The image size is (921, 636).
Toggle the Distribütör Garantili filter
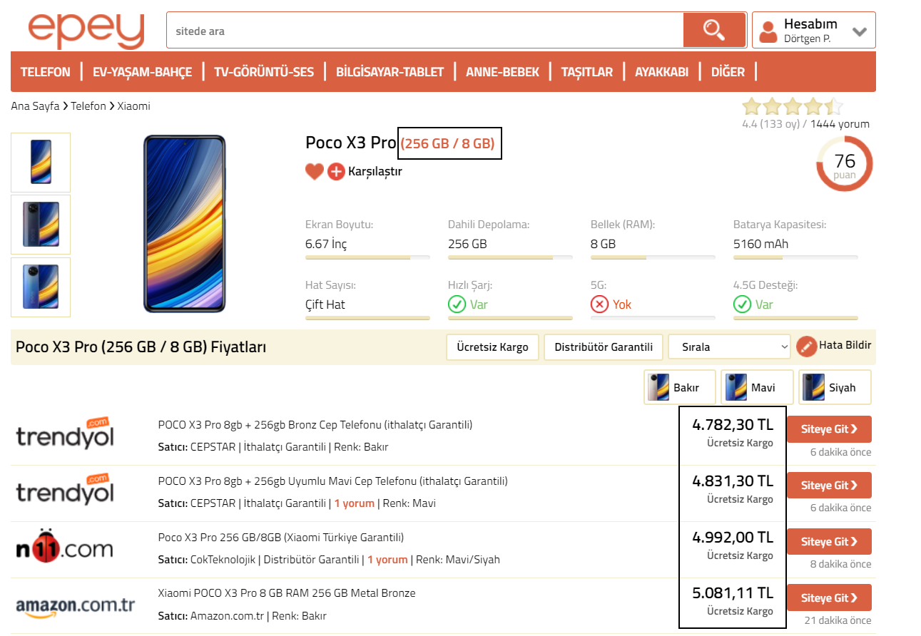604,347
